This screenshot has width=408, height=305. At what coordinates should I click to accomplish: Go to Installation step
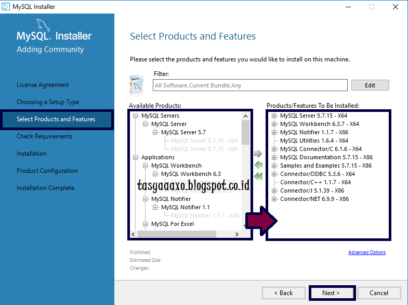point(32,154)
